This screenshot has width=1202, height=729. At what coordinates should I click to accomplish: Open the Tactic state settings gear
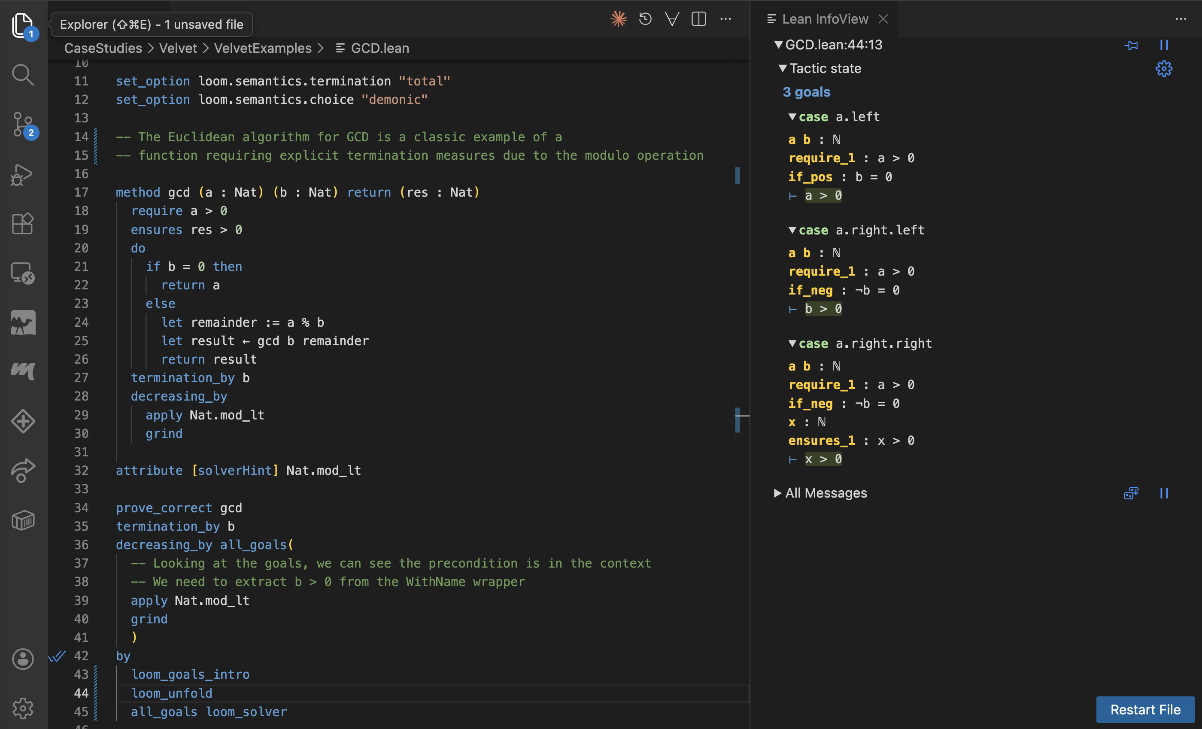click(1164, 69)
